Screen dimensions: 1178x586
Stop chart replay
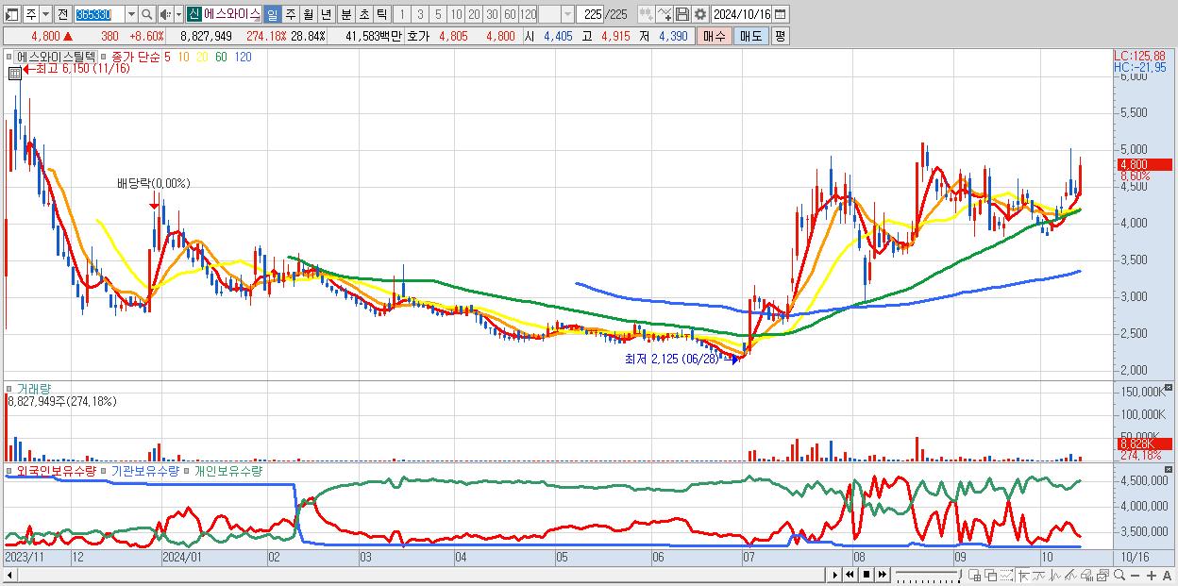coord(867,575)
